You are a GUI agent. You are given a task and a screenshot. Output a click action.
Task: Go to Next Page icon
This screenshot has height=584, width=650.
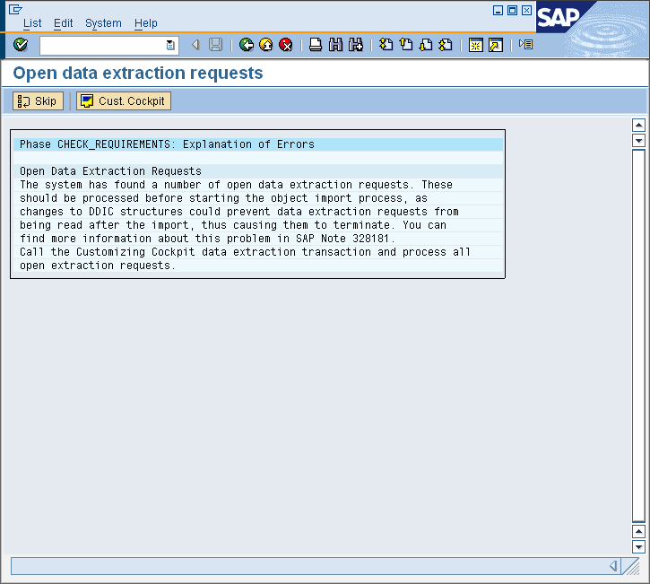tap(426, 44)
